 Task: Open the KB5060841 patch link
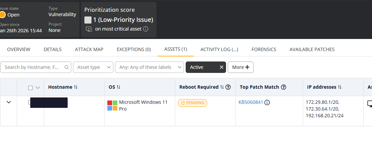coord(251,102)
